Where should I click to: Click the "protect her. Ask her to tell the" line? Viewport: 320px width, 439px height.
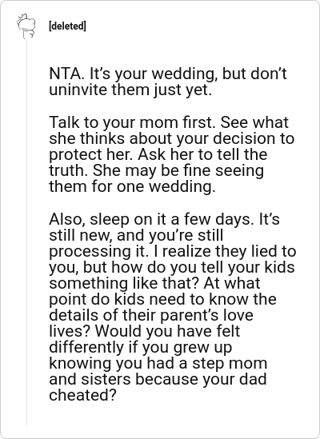158,154
